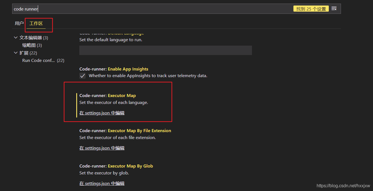Edit Executor Map By File Extension in settings.json
This screenshot has height=191, width=373.
102,148
